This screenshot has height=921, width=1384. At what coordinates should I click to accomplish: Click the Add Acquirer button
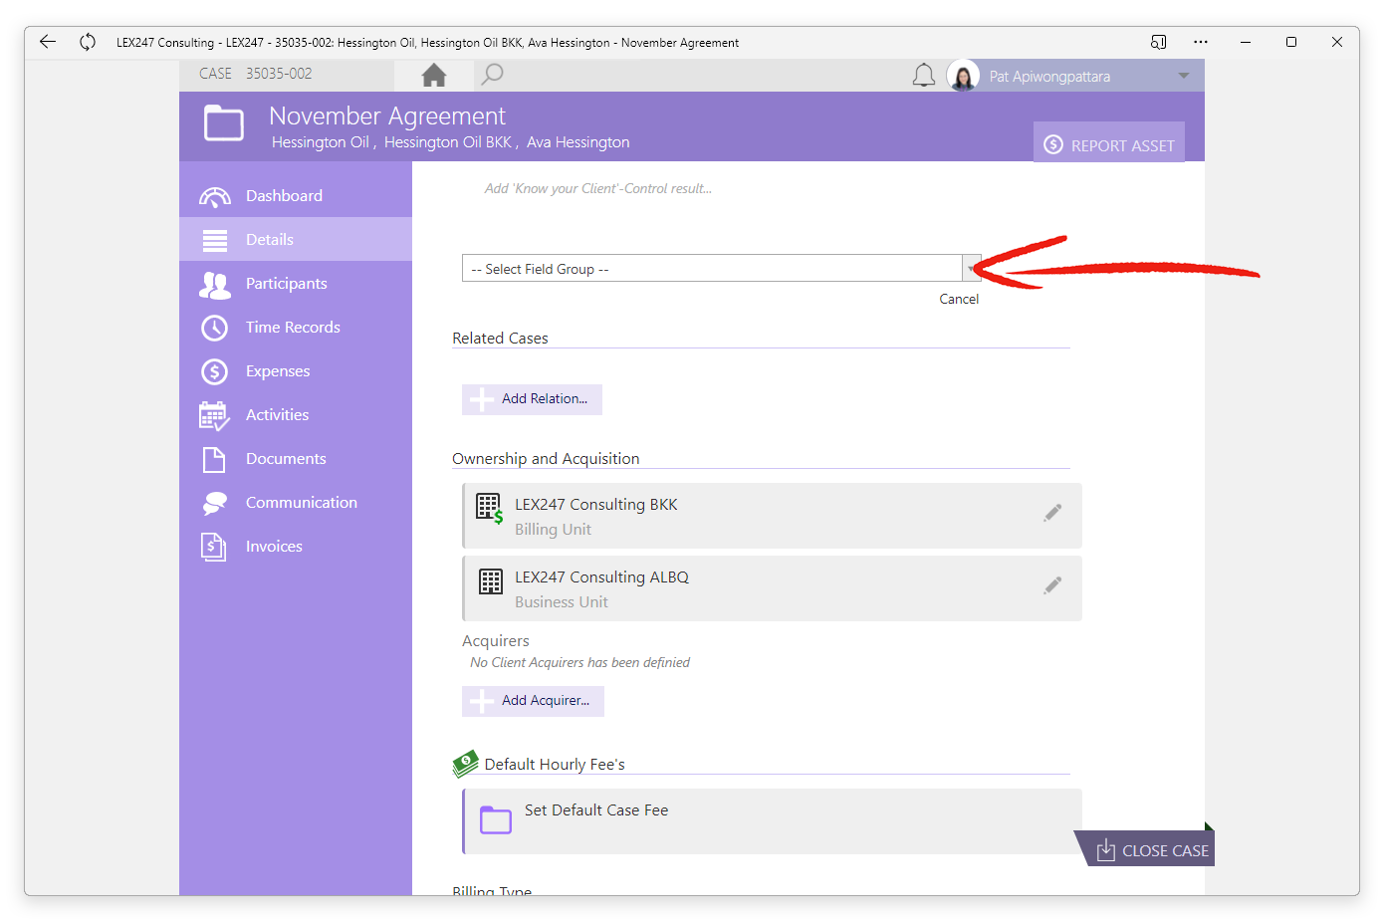[x=533, y=701]
